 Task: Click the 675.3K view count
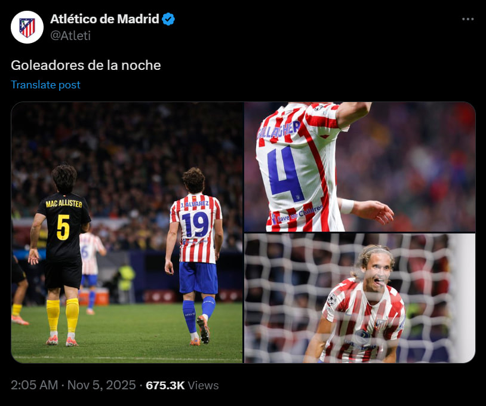pos(165,385)
